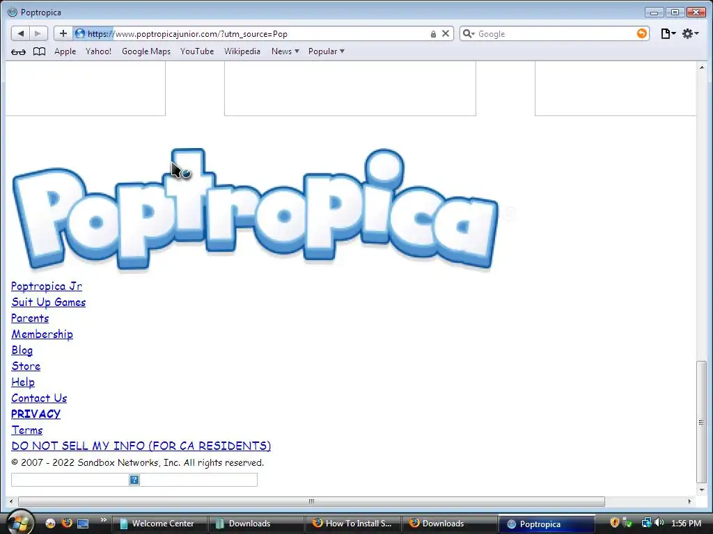Open the Poptropica Jr link
Viewport: 713px width, 534px height.
pyautogui.click(x=47, y=286)
